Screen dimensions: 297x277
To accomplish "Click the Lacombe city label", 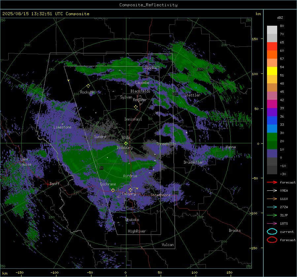I will coord(142,83).
